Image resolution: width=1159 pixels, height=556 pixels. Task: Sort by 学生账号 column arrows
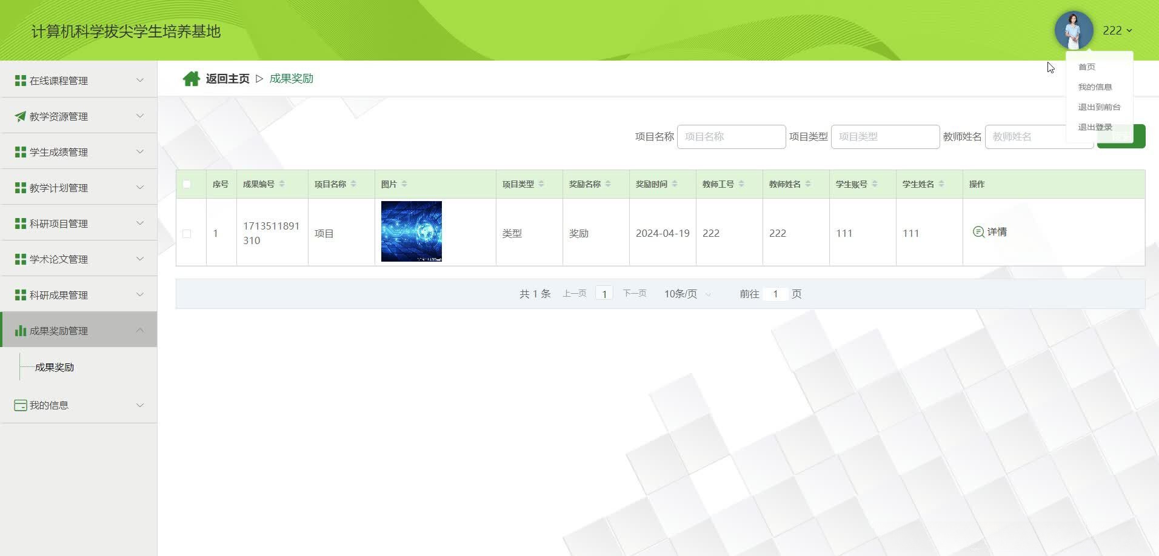875,184
